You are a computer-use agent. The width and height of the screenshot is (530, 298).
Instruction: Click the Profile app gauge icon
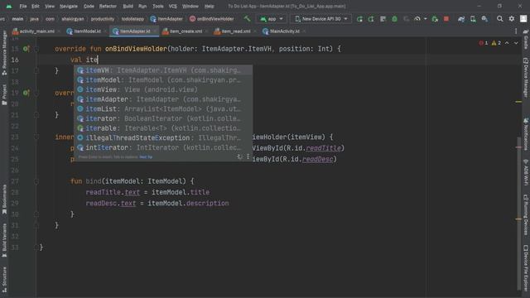tap(417, 19)
